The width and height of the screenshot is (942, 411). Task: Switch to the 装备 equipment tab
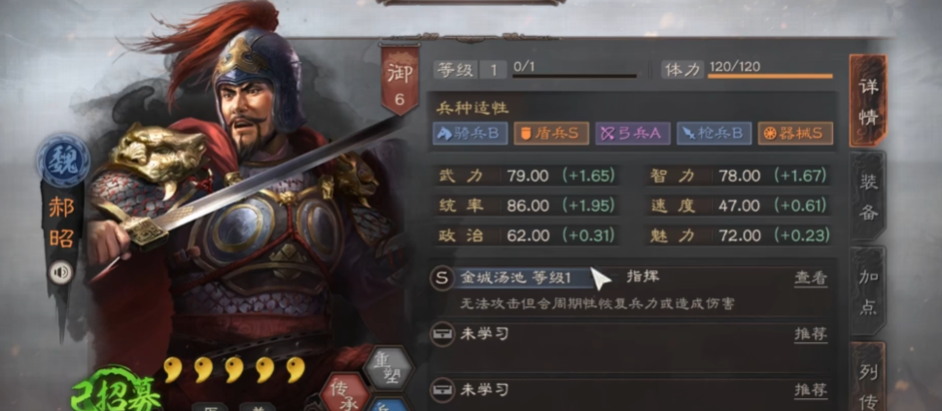click(x=868, y=196)
